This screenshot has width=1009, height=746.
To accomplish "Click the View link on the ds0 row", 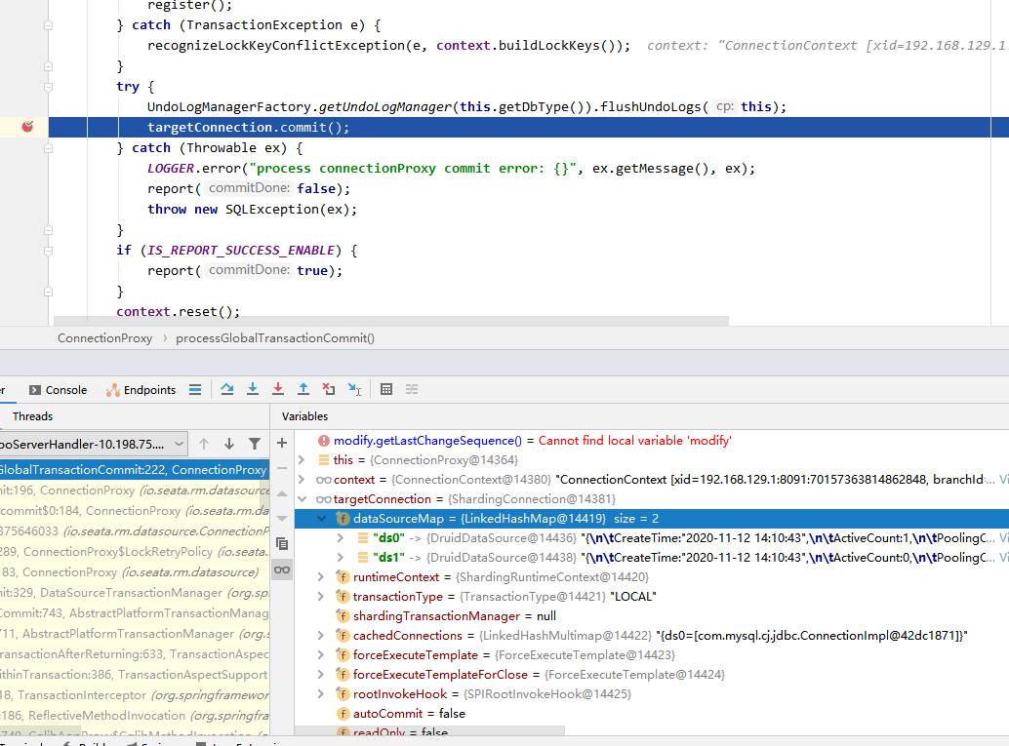I will (x=1004, y=537).
